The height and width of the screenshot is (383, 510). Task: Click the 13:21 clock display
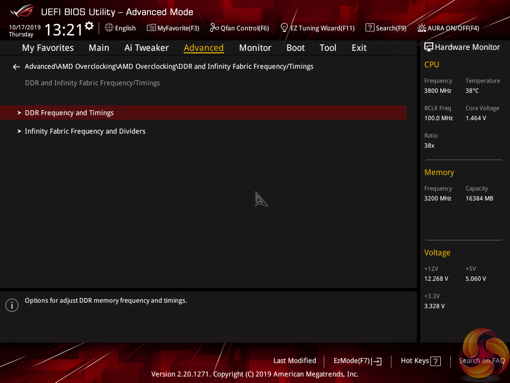pos(64,29)
